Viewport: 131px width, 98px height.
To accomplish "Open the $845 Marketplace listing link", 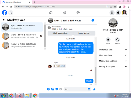I will coord(62,29).
